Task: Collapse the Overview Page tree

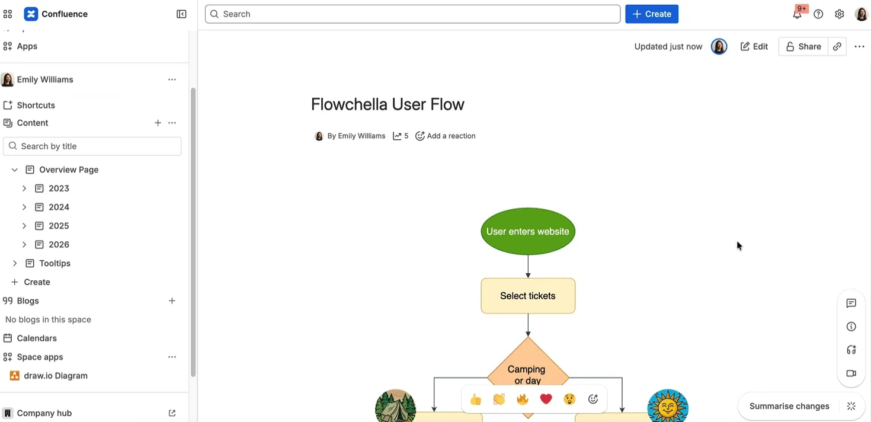Action: pos(15,170)
